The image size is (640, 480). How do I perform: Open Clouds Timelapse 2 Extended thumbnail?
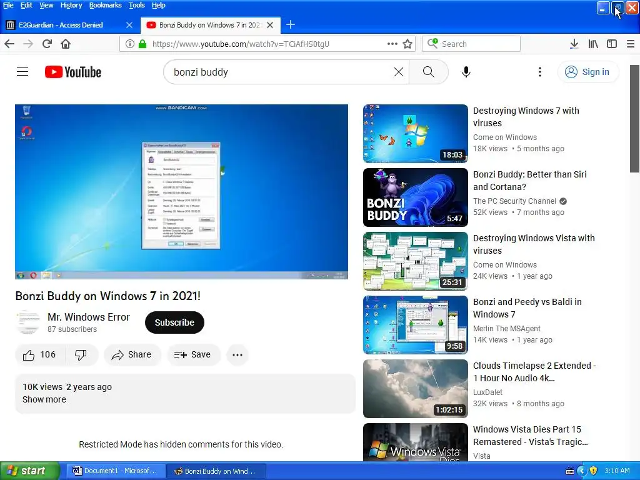click(416, 389)
